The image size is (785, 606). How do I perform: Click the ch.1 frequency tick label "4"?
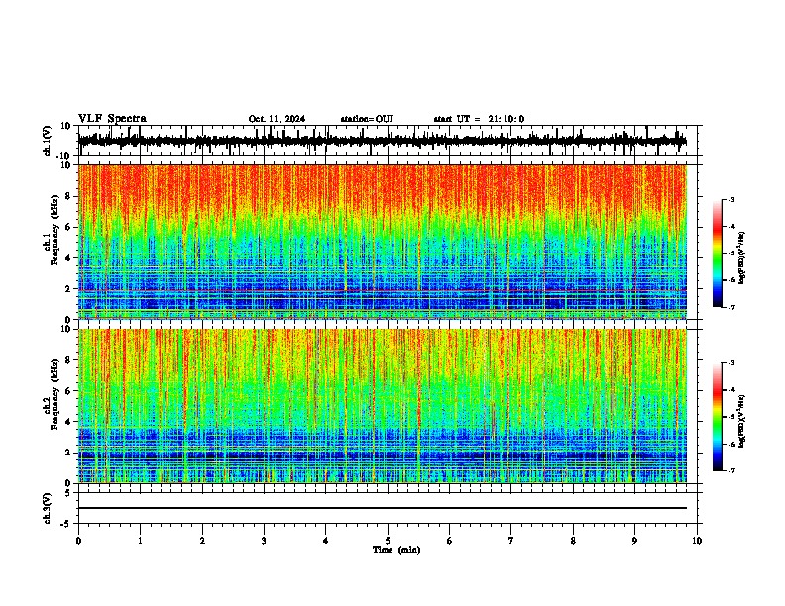[x=69, y=258]
